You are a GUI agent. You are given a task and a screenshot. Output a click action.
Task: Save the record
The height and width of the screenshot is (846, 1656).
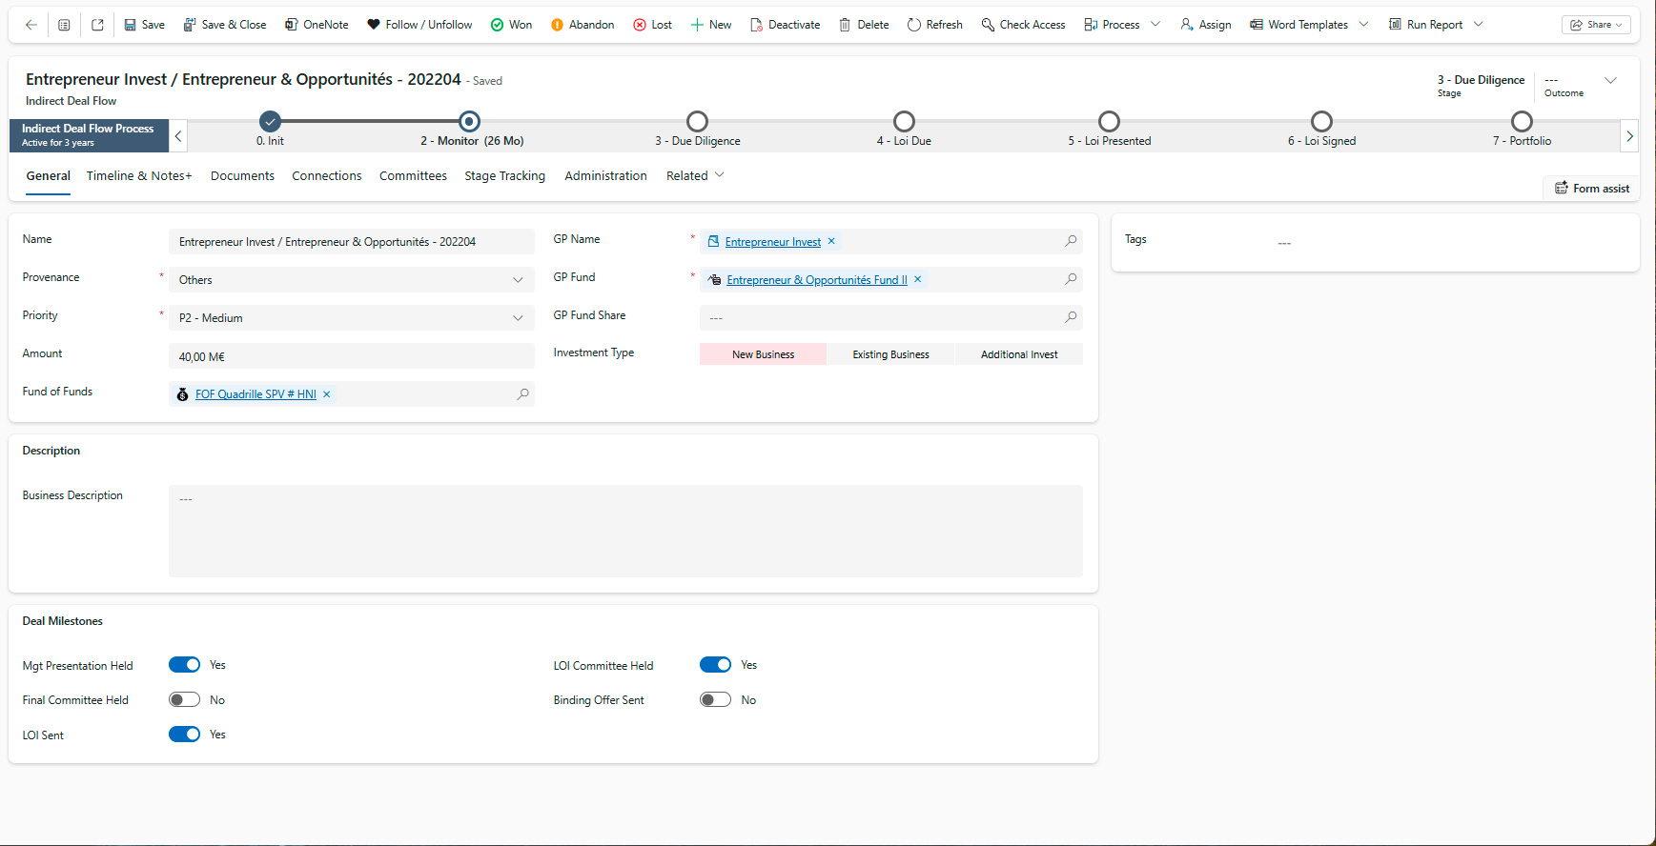point(144,25)
